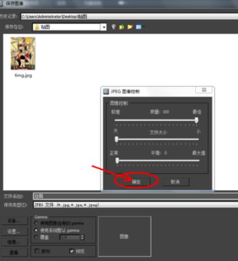Click the image preview box
Viewport: 238px width, 261px height.
coord(125,236)
